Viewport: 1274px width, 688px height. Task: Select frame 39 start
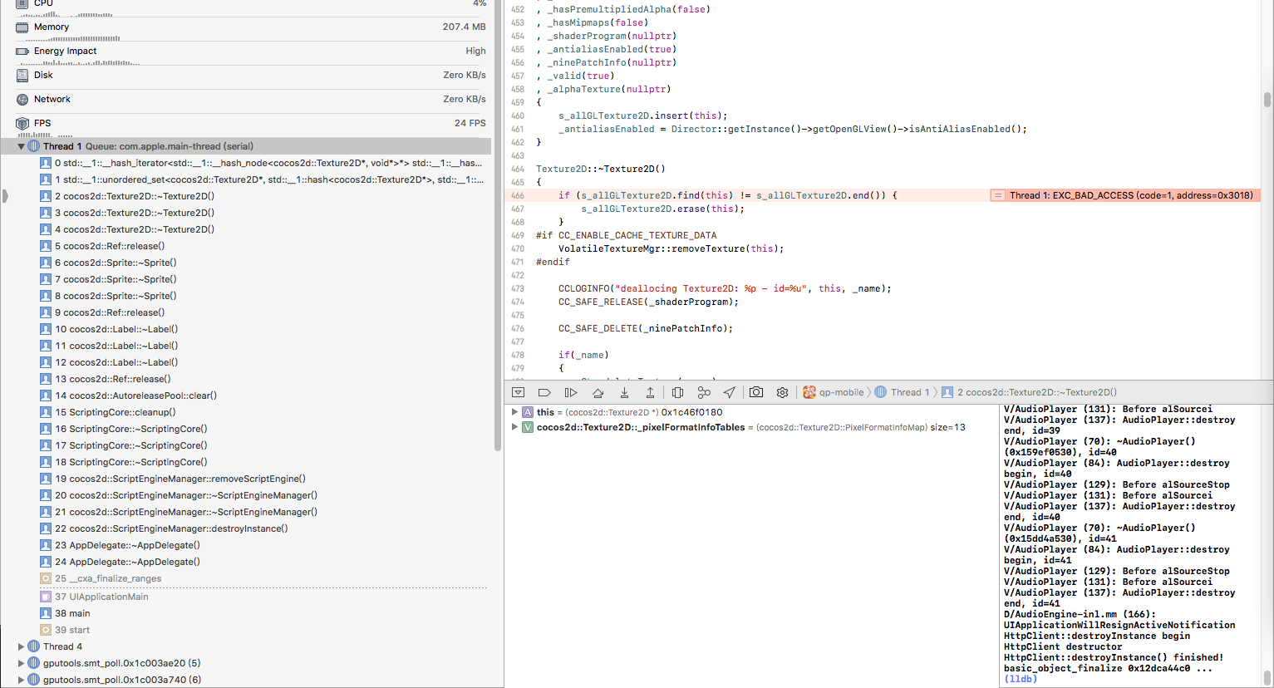click(65, 630)
